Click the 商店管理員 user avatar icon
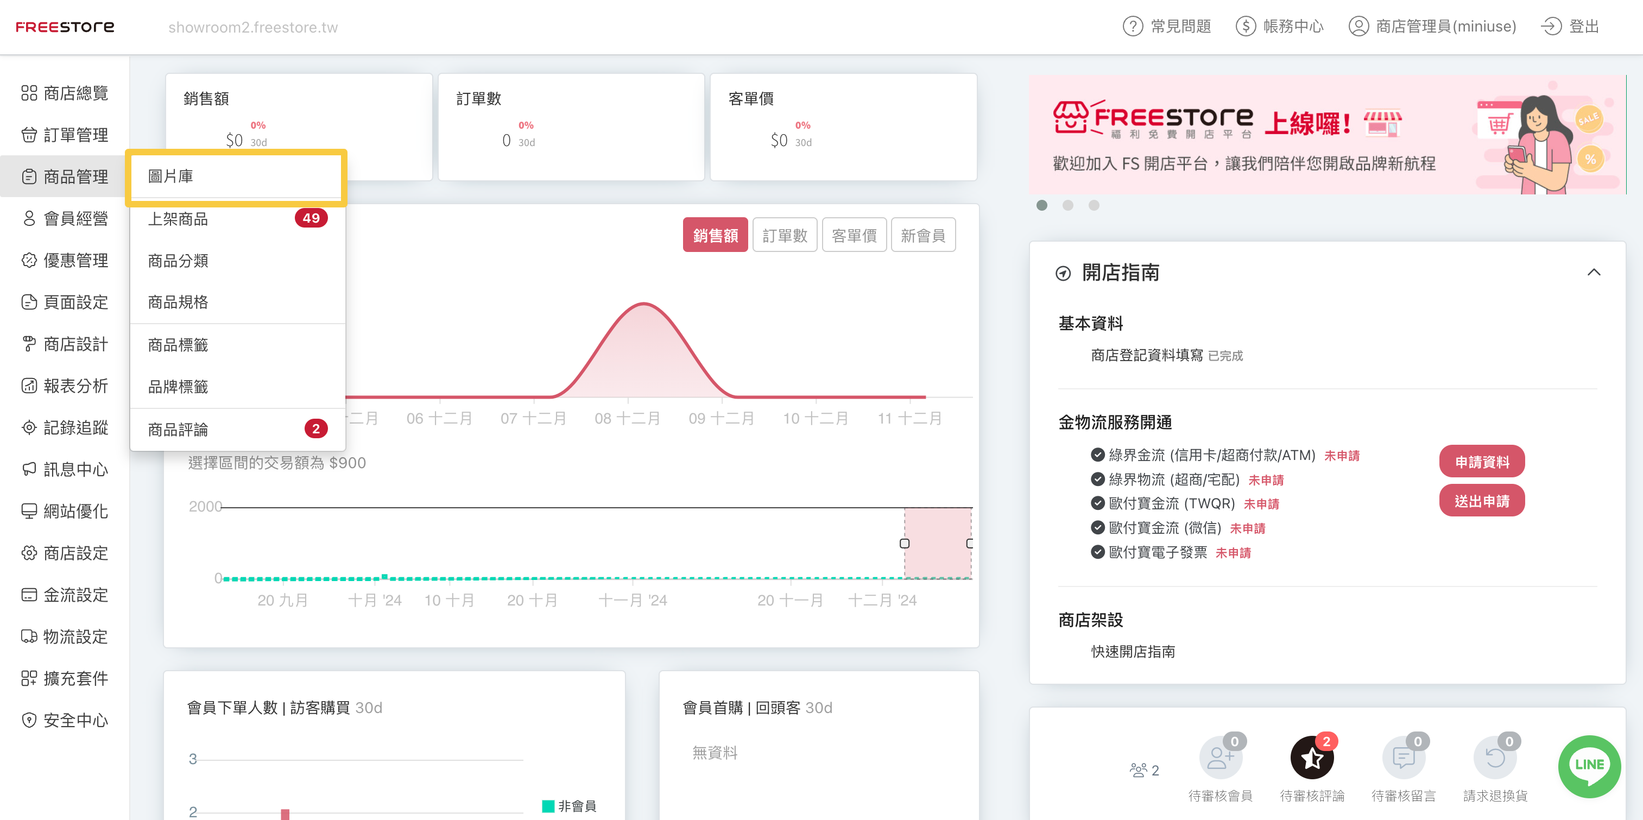This screenshot has height=820, width=1643. [1358, 26]
